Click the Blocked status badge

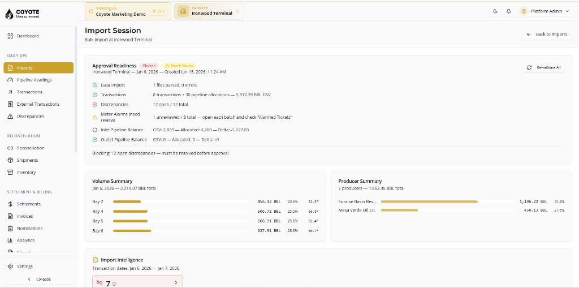149,66
